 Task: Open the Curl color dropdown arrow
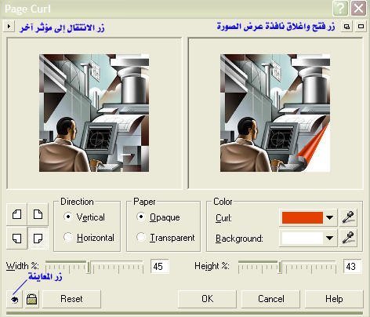[x=330, y=217]
